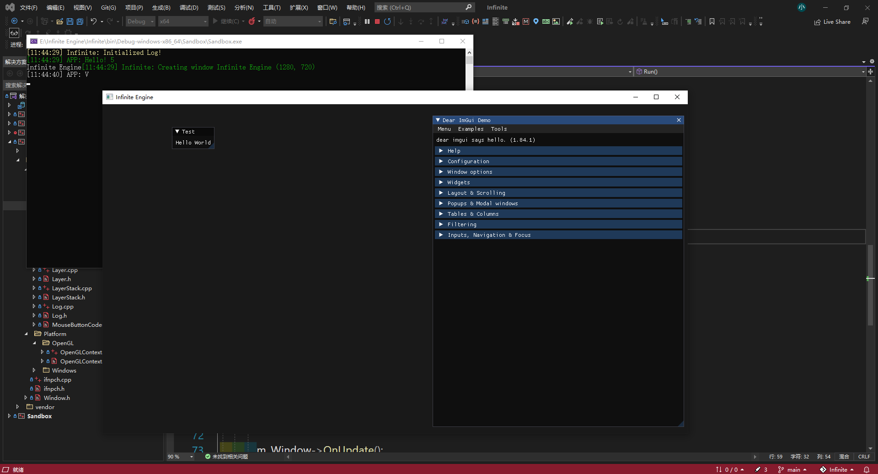878x474 pixels.
Task: Expand the Inputs, Navigation & Focus section
Action: [x=558, y=235]
